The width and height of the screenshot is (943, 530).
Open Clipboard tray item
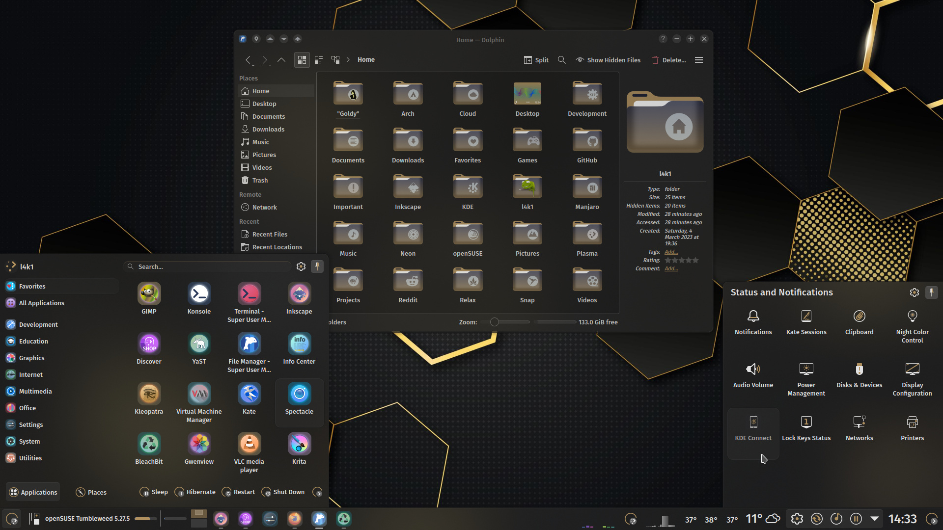point(859,322)
